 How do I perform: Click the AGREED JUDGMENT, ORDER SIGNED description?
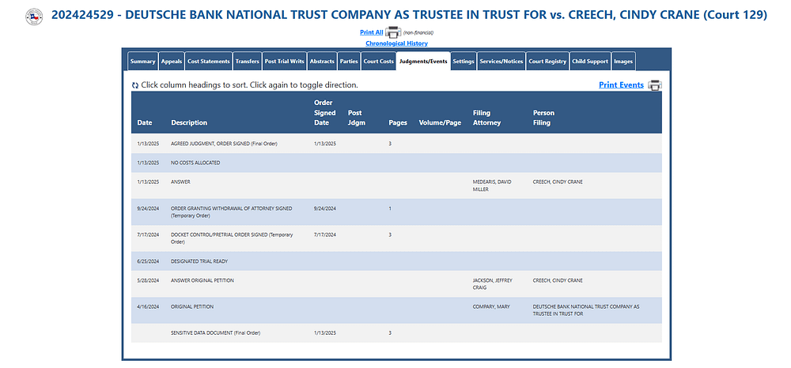(x=224, y=144)
